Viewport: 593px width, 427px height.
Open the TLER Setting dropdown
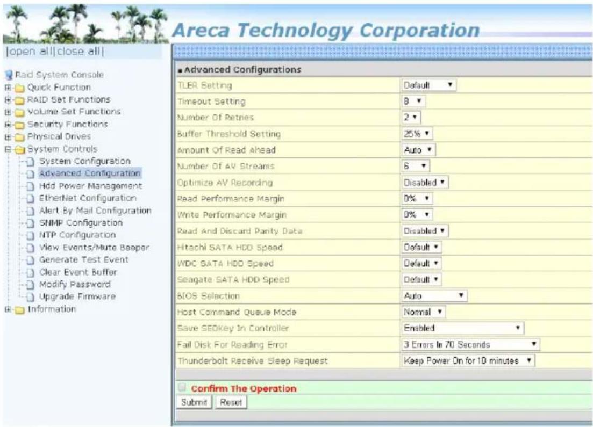428,85
